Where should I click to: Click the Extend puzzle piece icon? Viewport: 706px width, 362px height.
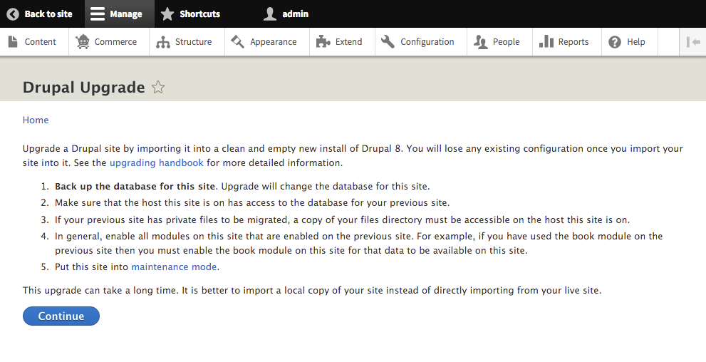coord(323,41)
